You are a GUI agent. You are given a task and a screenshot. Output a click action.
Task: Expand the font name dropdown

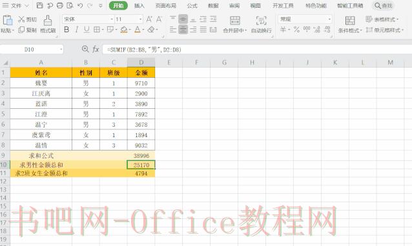(x=112, y=19)
